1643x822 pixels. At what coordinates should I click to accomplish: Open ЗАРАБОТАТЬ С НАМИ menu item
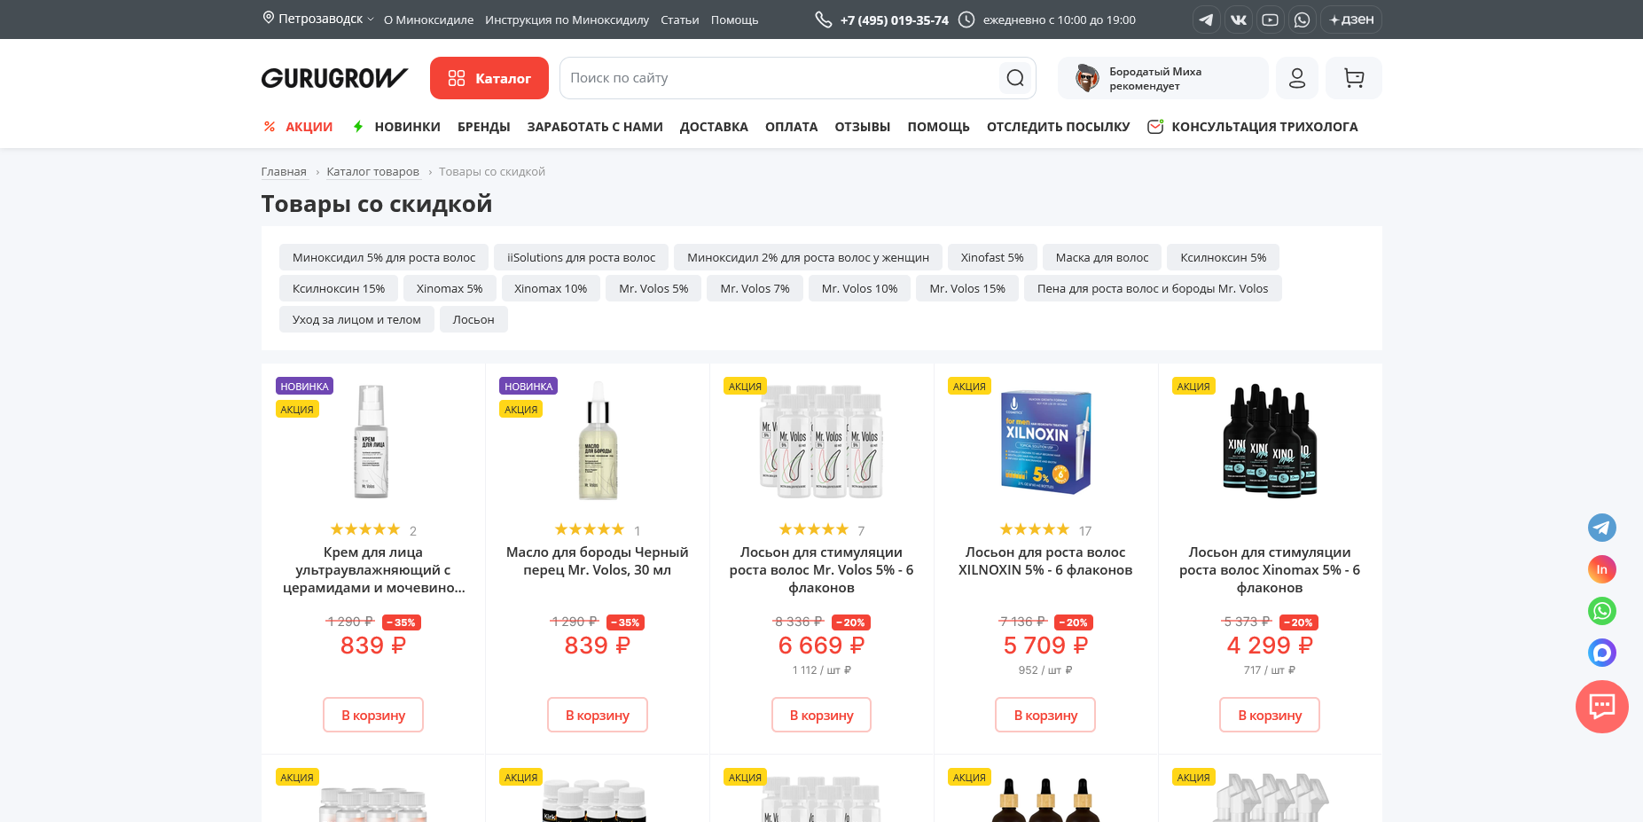595,127
